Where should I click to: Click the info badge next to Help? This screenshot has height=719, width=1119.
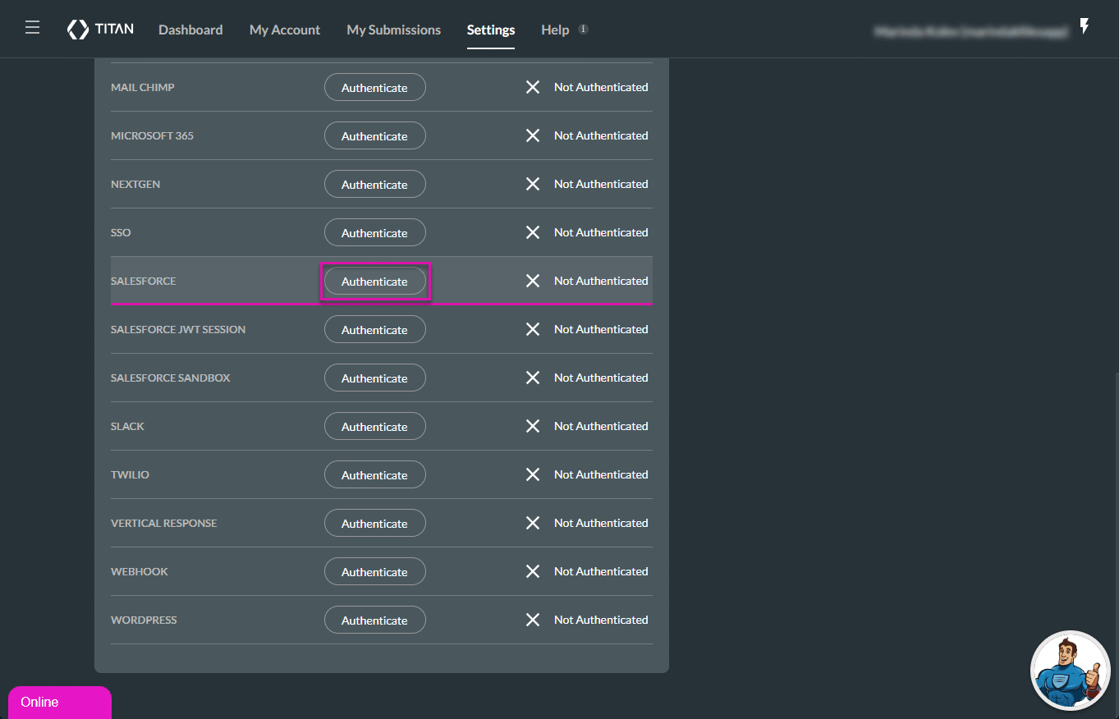coord(583,28)
